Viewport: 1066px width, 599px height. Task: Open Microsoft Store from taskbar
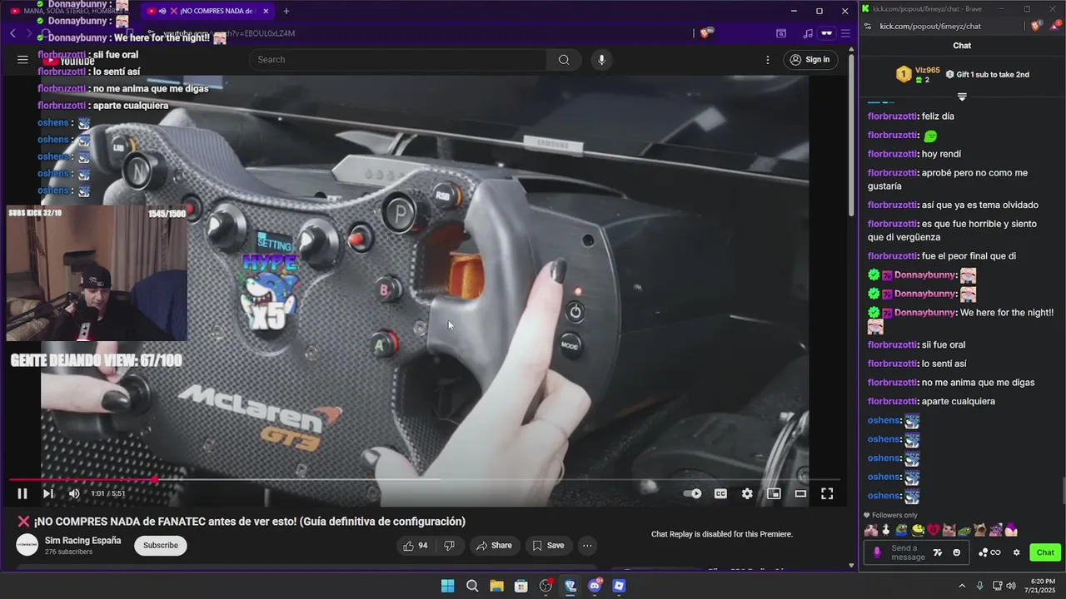coord(521,586)
